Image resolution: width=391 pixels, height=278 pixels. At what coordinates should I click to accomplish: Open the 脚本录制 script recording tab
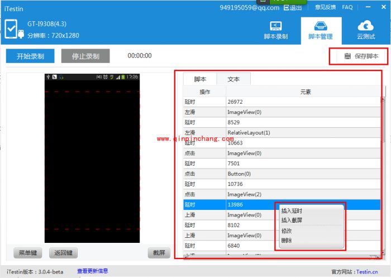click(276, 31)
